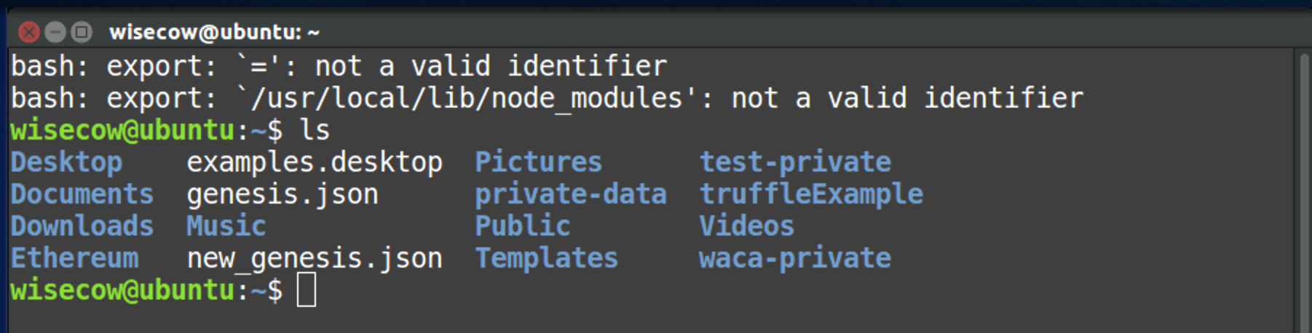Click the truffleExample directory name
The width and height of the screenshot is (1312, 333).
pos(811,194)
